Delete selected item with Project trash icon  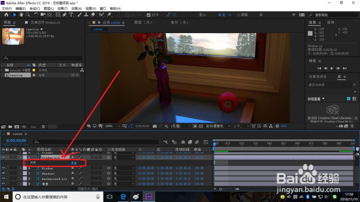[x=44, y=127]
